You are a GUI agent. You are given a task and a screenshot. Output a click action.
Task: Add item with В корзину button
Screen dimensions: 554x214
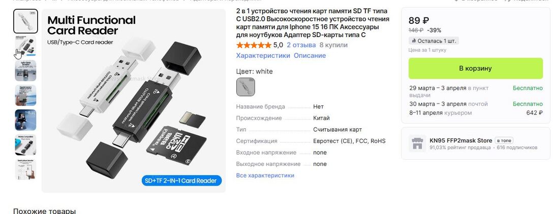click(476, 68)
